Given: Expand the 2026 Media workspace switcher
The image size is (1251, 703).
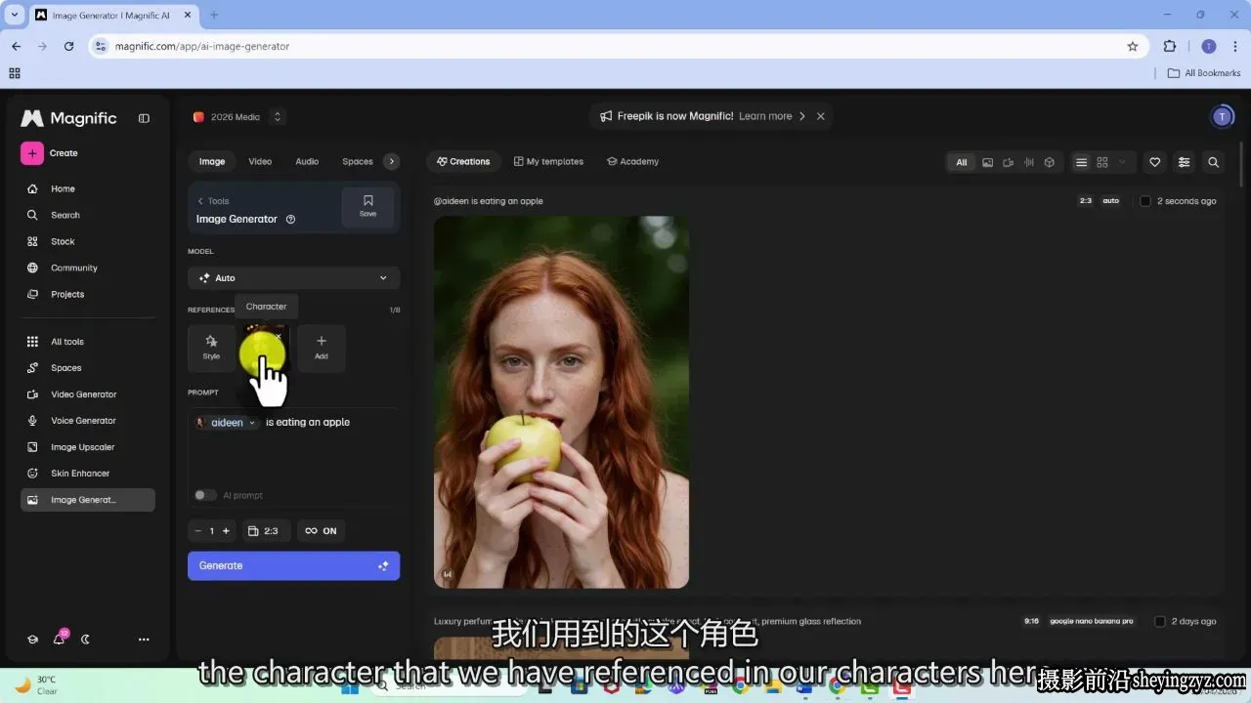Looking at the screenshot, I should tap(278, 117).
